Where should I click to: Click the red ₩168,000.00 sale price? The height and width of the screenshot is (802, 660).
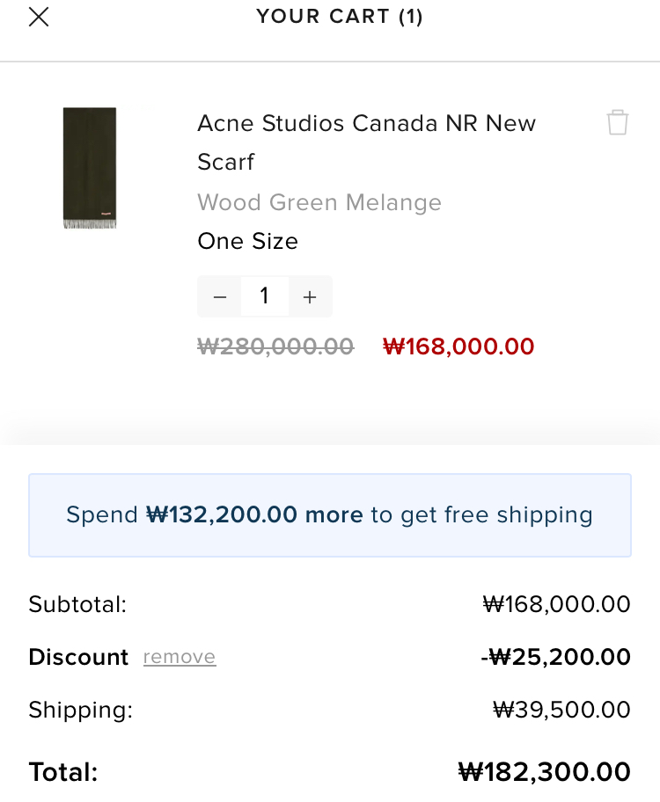coord(458,346)
